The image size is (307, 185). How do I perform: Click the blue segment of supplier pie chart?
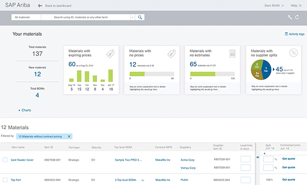(x=267, y=69)
